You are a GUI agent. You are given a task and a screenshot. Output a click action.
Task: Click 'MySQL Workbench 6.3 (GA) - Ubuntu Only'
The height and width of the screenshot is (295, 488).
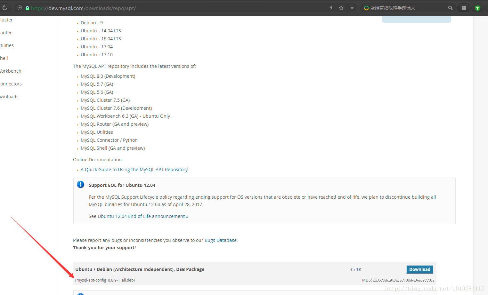point(126,116)
